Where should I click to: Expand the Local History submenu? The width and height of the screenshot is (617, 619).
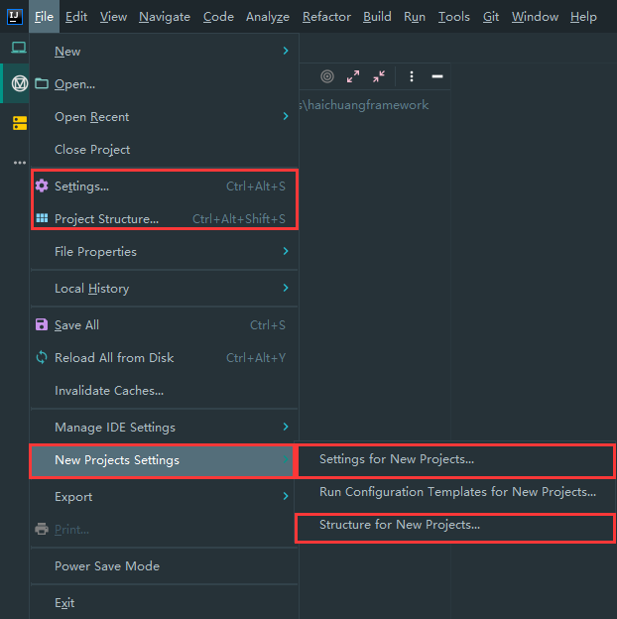pos(164,289)
